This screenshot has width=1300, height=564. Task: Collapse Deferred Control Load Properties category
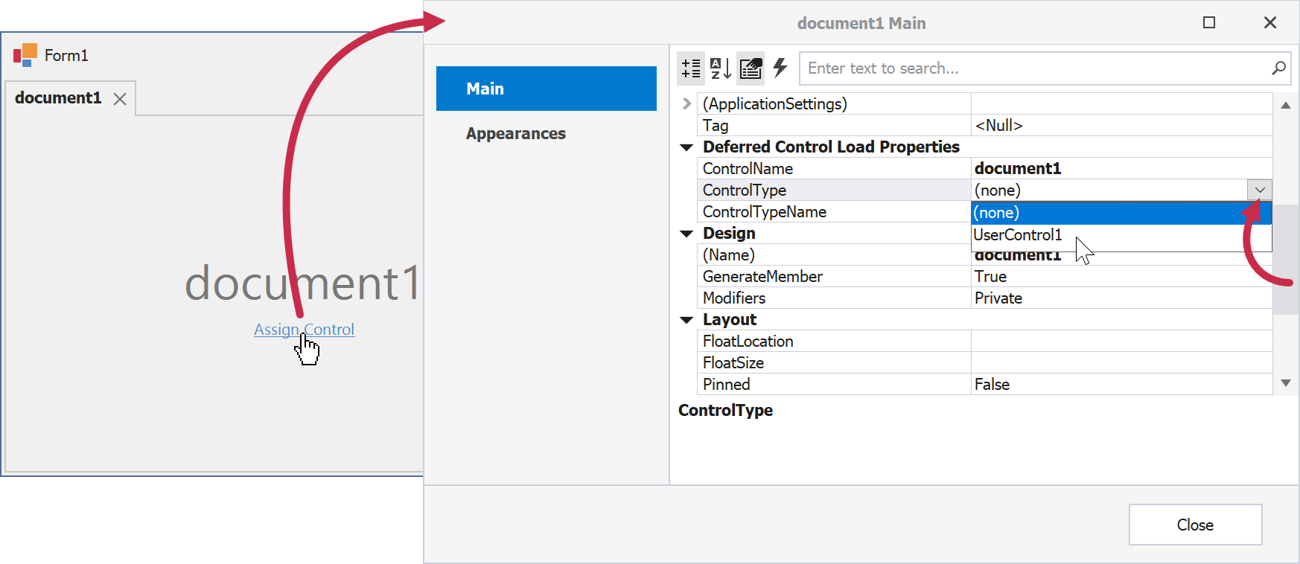click(686, 147)
